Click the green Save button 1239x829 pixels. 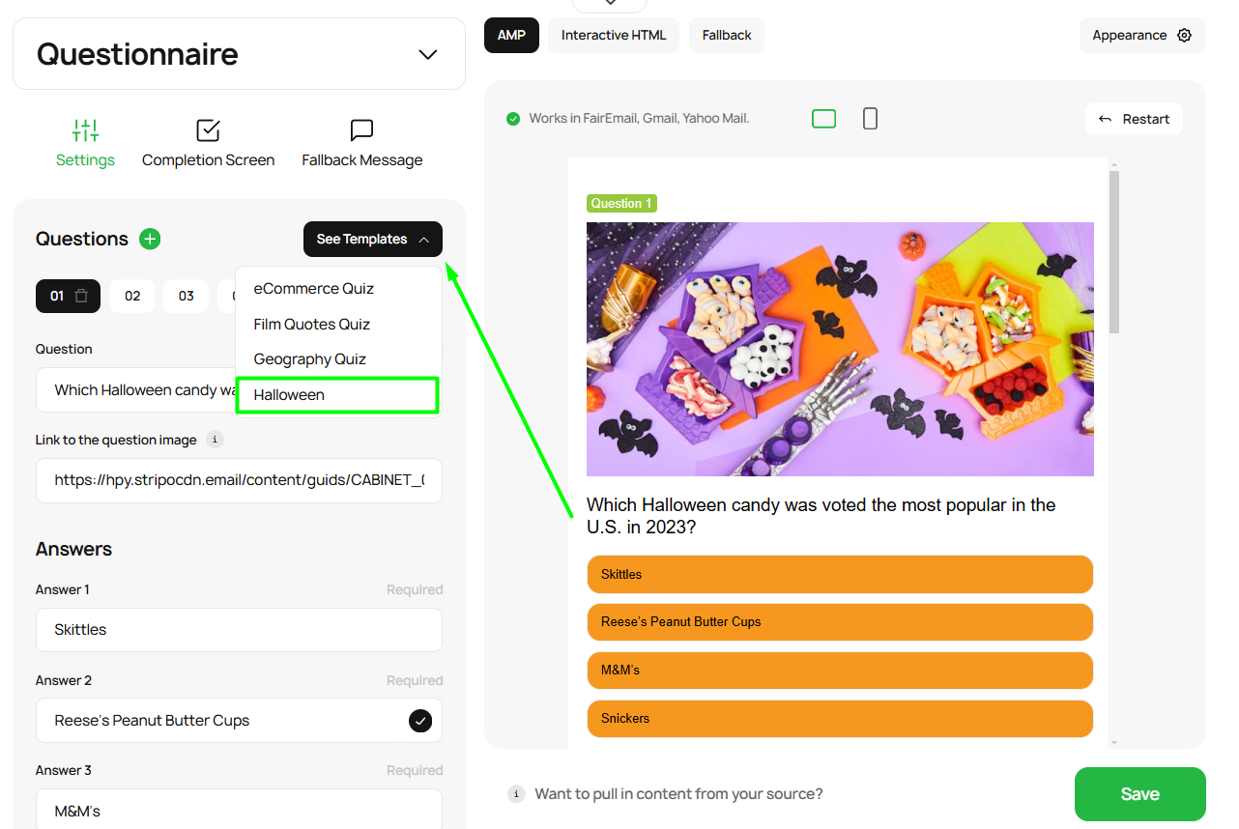[1140, 794]
